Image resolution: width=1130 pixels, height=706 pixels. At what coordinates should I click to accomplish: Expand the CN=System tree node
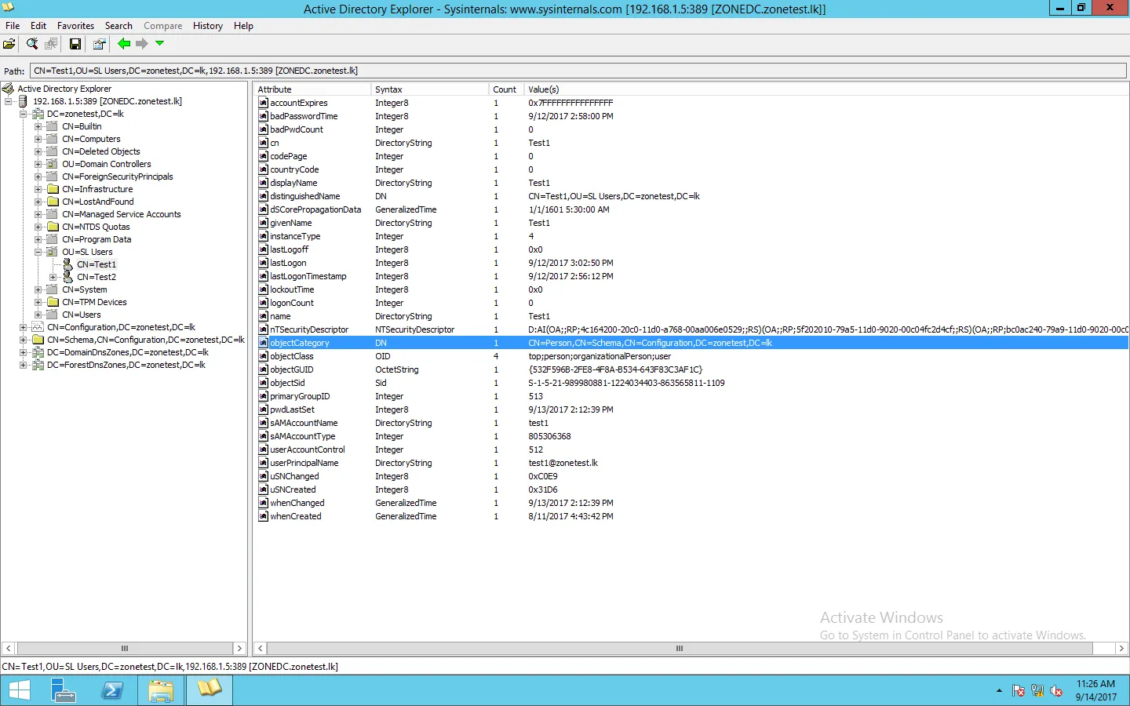[38, 289]
